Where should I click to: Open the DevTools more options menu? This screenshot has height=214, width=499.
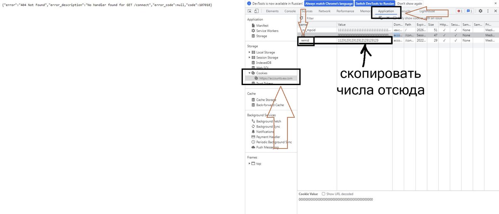click(487, 11)
